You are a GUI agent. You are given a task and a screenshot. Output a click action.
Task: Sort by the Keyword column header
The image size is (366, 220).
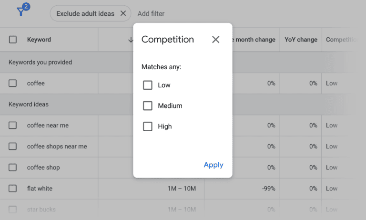pos(39,40)
